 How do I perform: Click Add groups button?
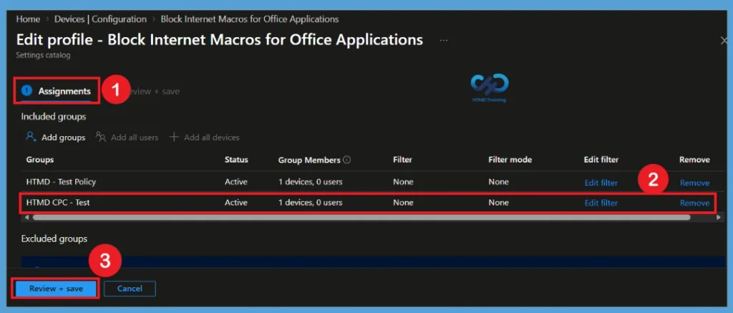pos(56,137)
